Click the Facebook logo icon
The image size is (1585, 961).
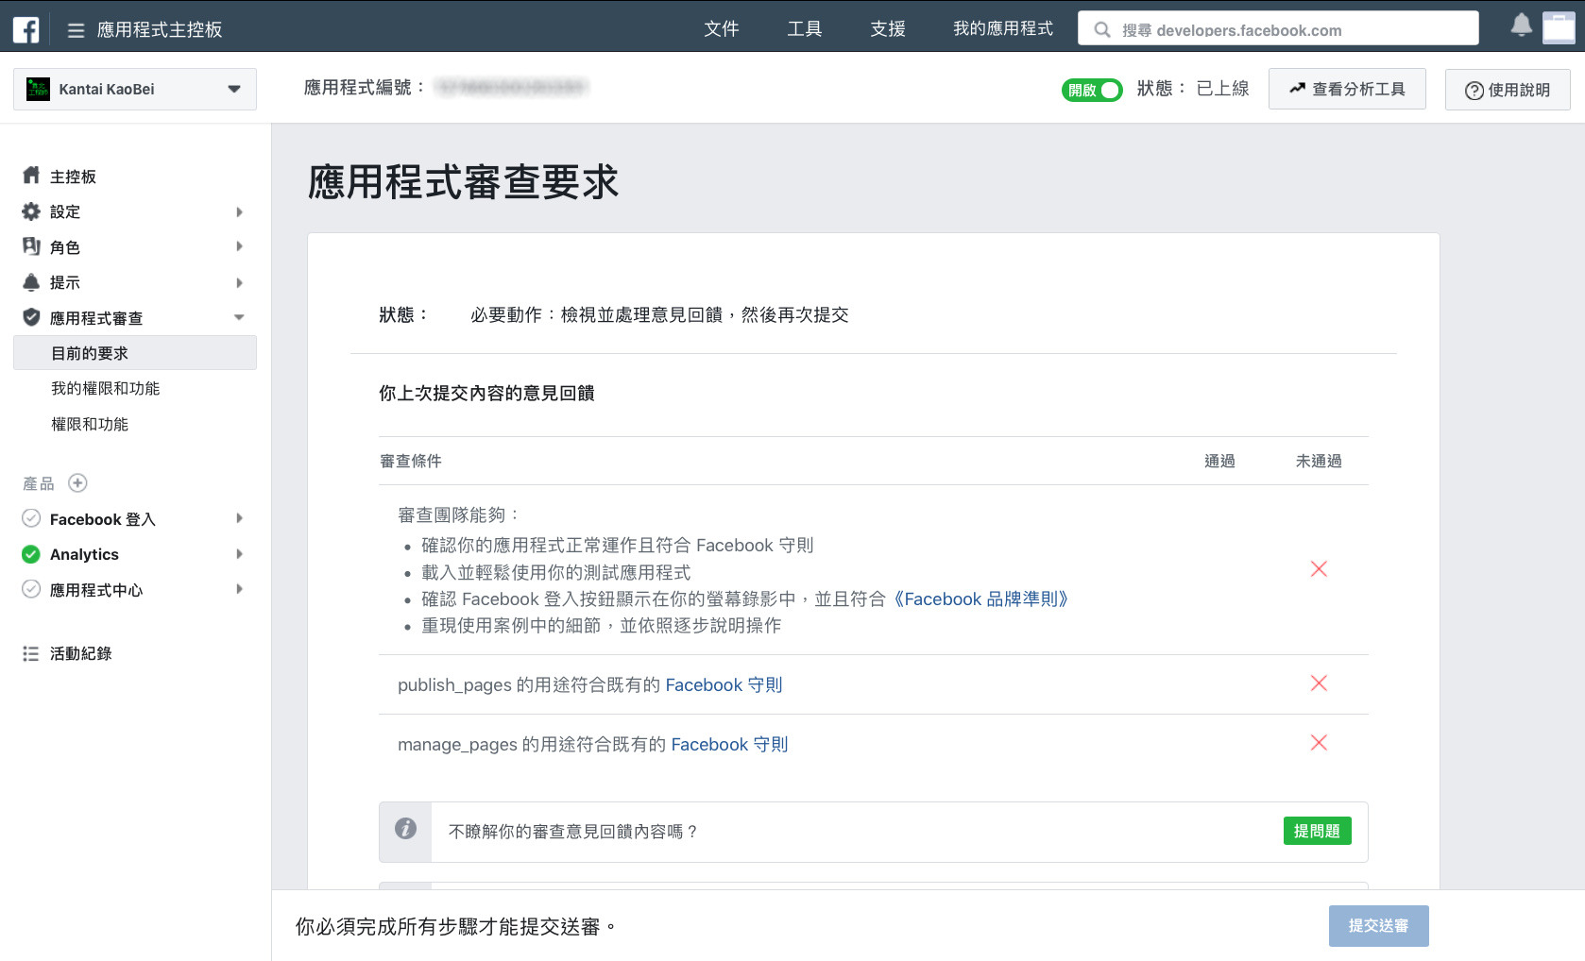pyautogui.click(x=26, y=30)
